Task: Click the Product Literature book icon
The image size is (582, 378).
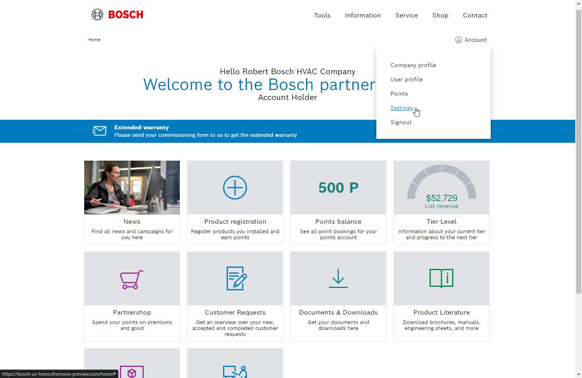Action: [x=441, y=278]
